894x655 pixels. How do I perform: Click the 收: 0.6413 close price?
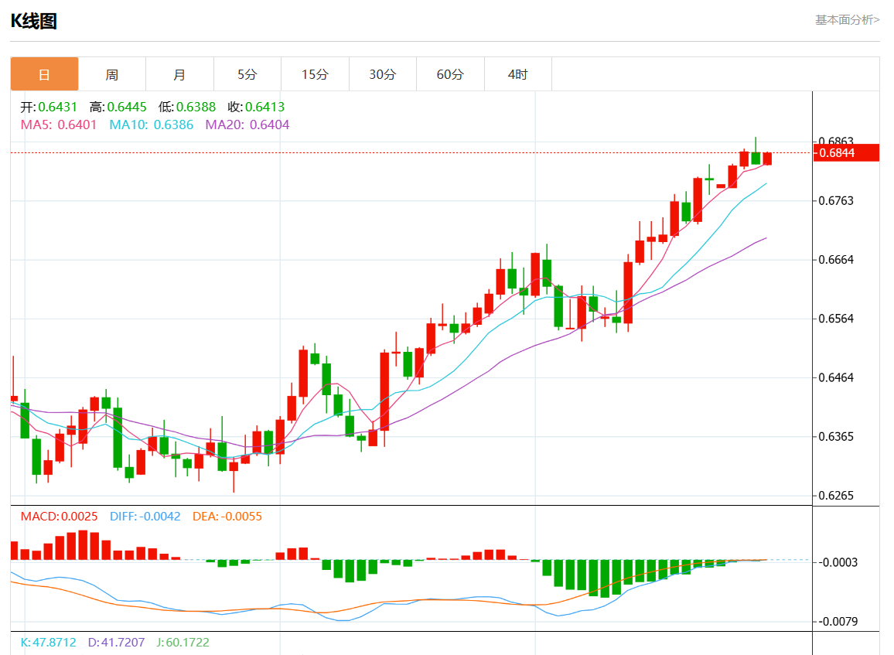coord(256,107)
